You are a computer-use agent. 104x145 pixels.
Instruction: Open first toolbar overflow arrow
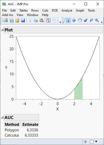point(60,22)
